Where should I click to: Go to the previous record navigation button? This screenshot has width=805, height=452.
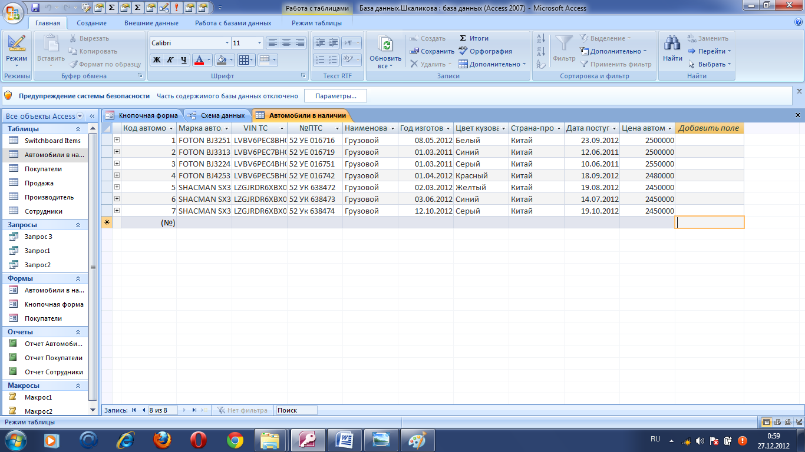[x=143, y=410]
